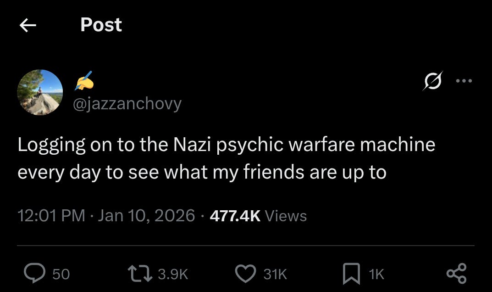View the 477.4K Views analytics
This screenshot has width=492, height=292.
click(258, 216)
